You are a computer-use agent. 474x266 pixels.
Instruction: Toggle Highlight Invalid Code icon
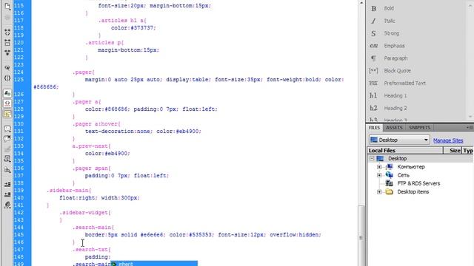[x=7, y=103]
